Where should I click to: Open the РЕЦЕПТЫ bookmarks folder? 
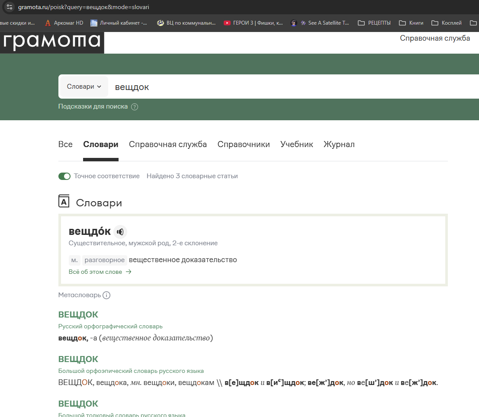(x=374, y=23)
